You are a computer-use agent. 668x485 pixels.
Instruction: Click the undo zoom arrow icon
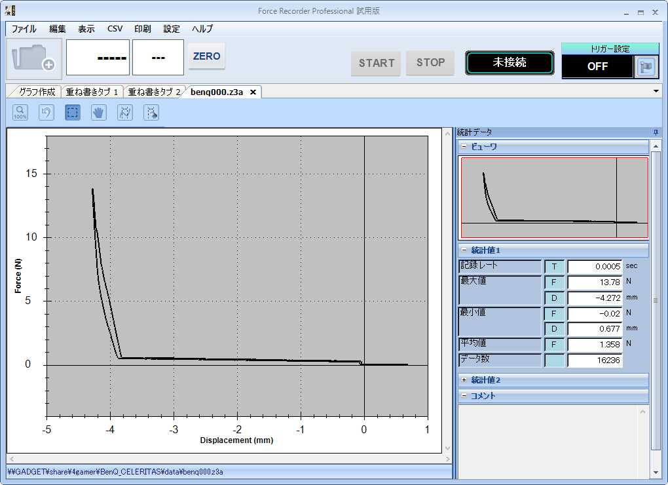[46, 113]
